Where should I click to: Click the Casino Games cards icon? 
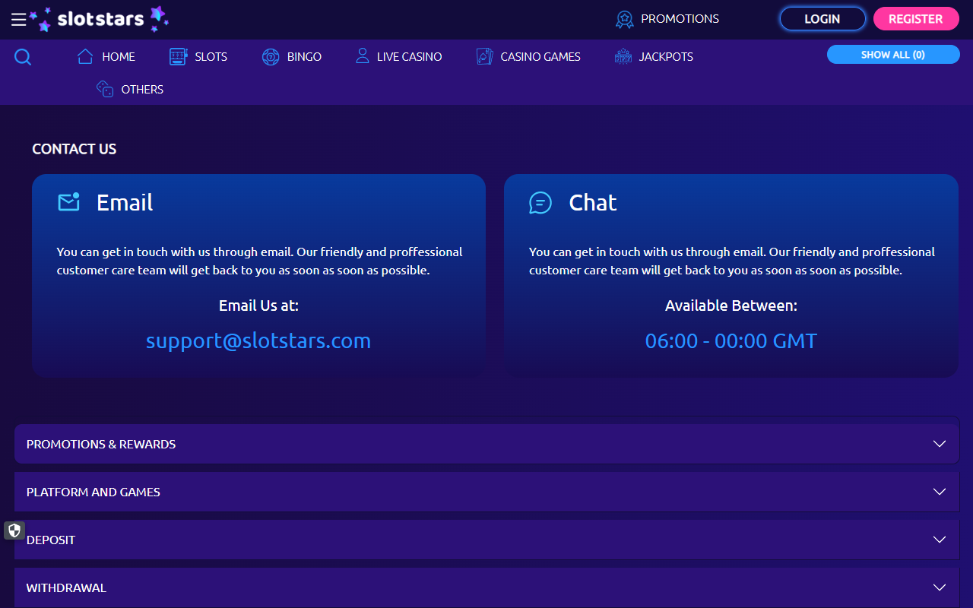(484, 56)
